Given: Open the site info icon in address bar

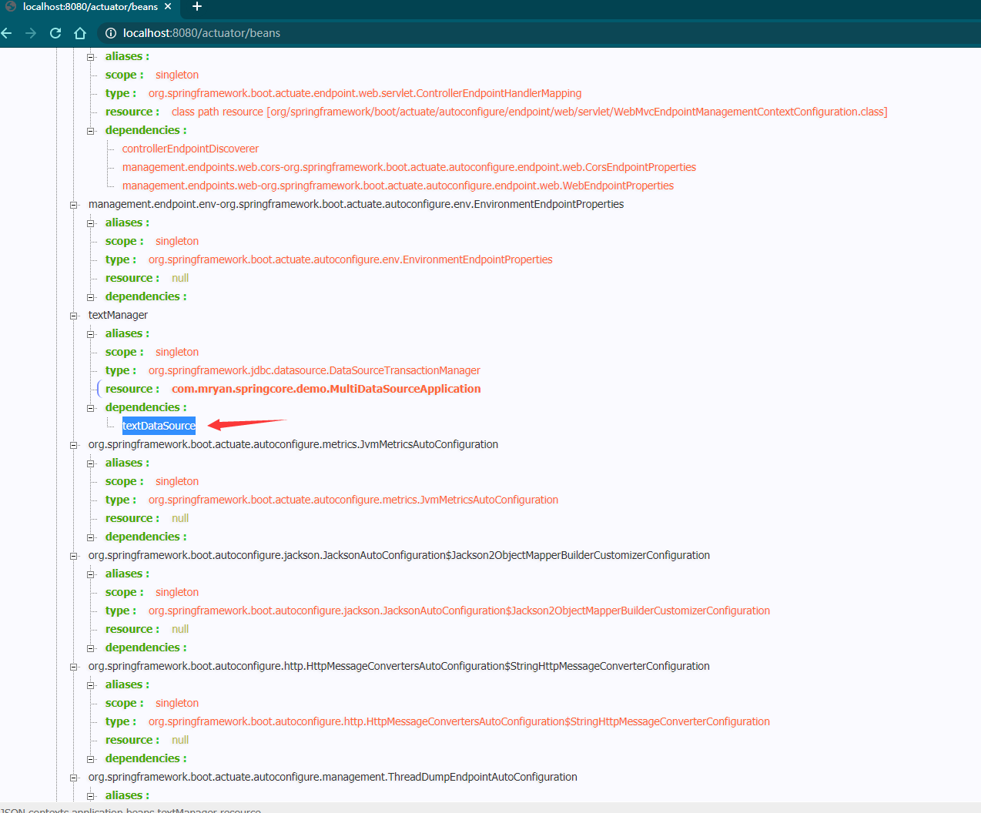Looking at the screenshot, I should pos(111,33).
